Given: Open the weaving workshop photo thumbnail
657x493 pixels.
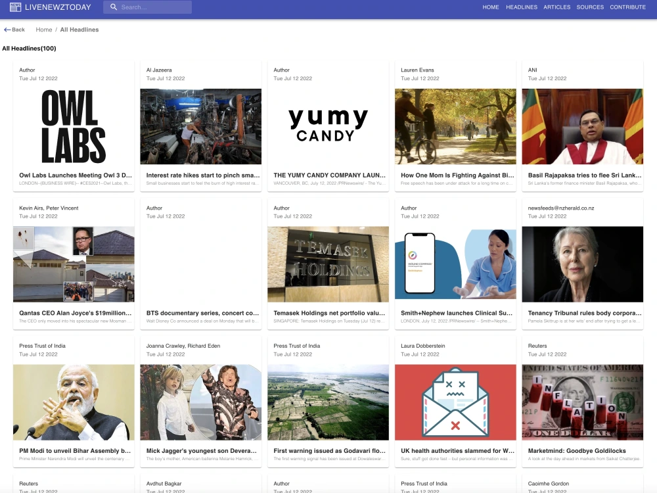Looking at the screenshot, I should 200,126.
